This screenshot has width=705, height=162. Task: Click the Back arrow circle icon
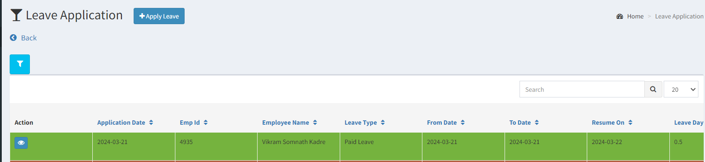pyautogui.click(x=14, y=38)
